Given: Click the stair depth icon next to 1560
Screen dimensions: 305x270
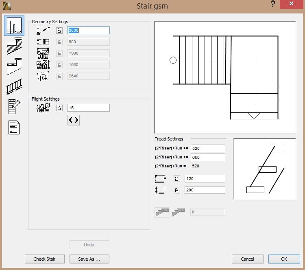Looking at the screenshot, I should coord(43,64).
